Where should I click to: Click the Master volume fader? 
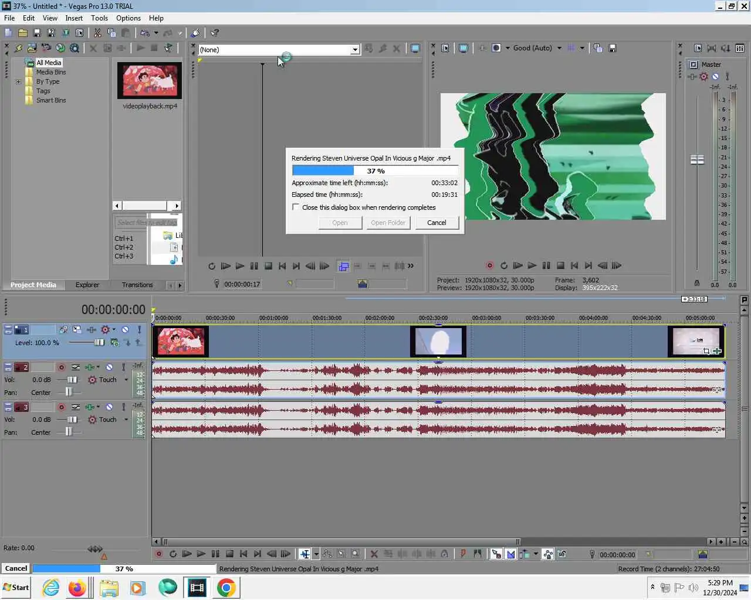point(697,159)
